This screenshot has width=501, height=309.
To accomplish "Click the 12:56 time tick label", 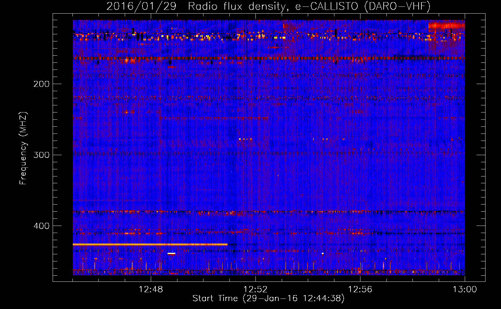I will pyautogui.click(x=360, y=290).
